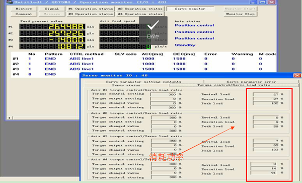Open the Servo status tab
The image size is (302, 183).
pyautogui.click(x=126, y=85)
